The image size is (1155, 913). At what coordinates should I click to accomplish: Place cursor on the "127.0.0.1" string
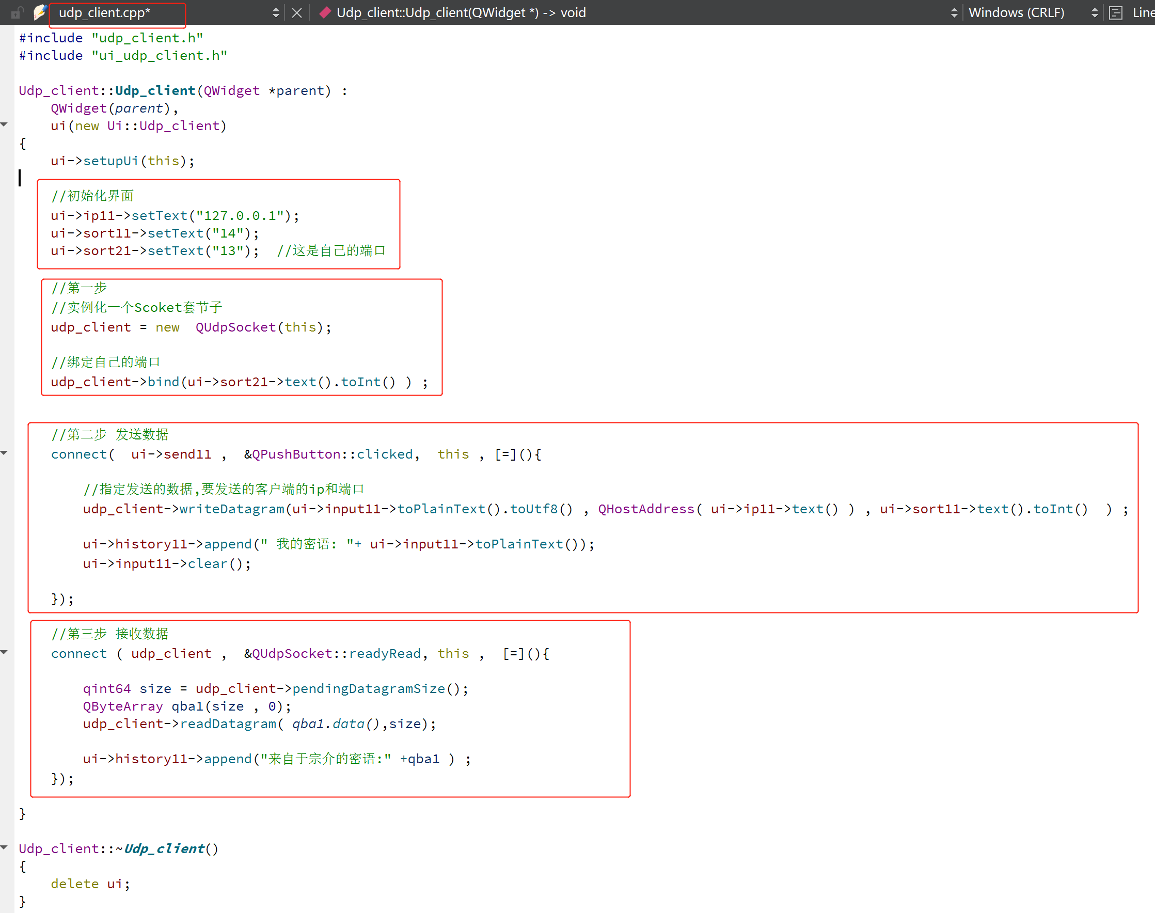point(239,215)
